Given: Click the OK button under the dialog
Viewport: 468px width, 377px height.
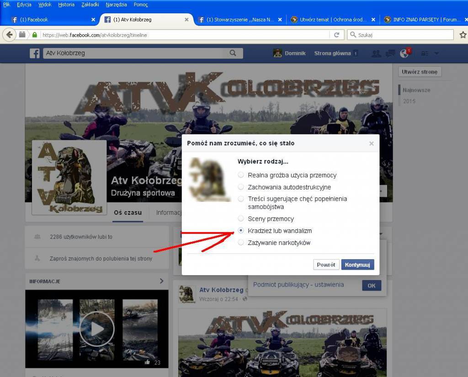Looking at the screenshot, I should click(x=372, y=285).
